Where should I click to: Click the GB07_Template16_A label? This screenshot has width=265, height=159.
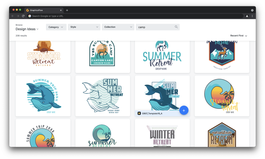[x=152, y=113]
